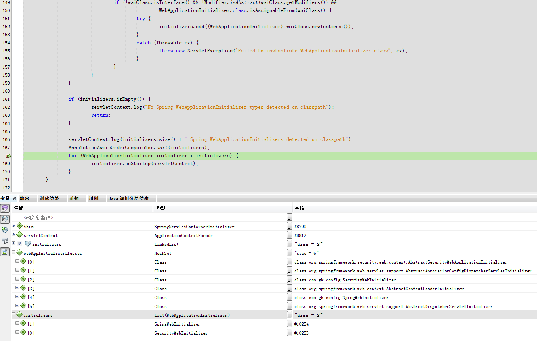
Task: Click the topmost variables-panel sidebar toggle icon
Action: tap(4, 208)
